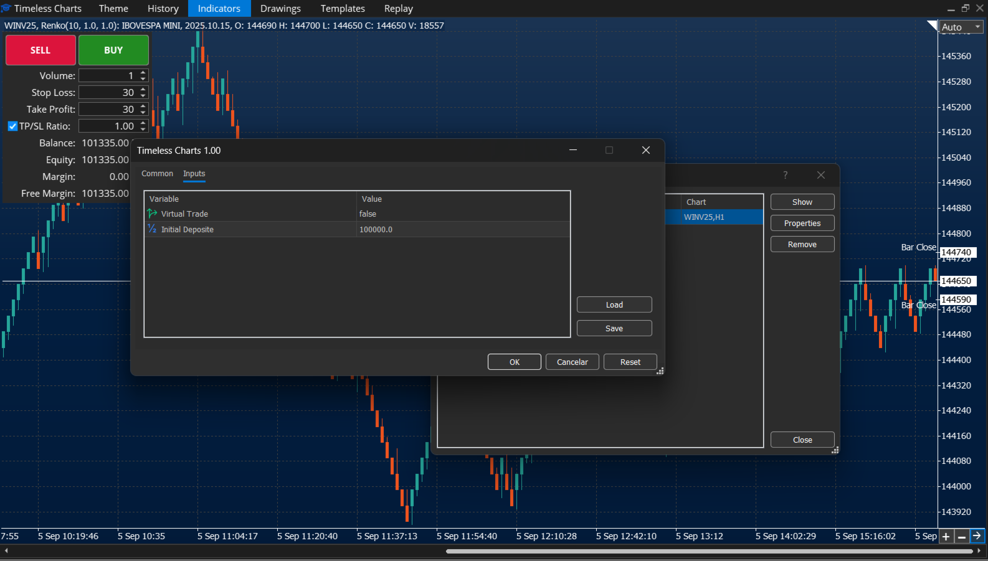Click Properties in indicators dialog
This screenshot has height=561, width=988.
coord(802,223)
